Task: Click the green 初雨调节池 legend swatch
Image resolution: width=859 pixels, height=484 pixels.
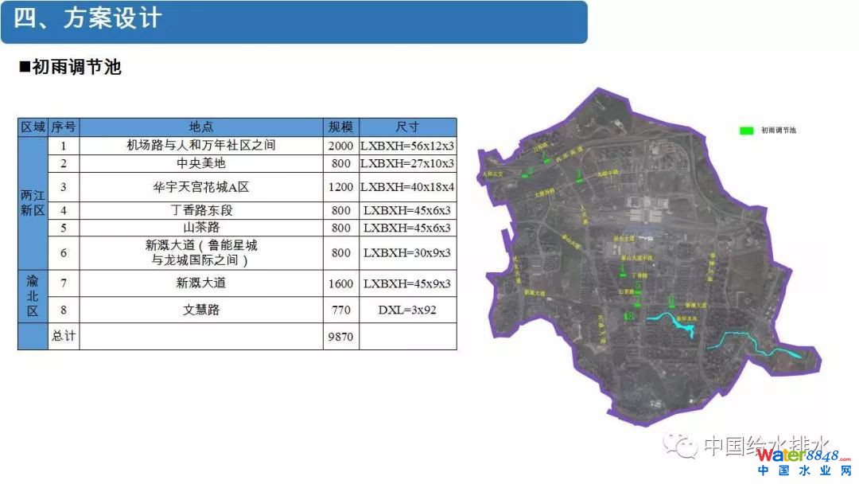Action: point(746,130)
